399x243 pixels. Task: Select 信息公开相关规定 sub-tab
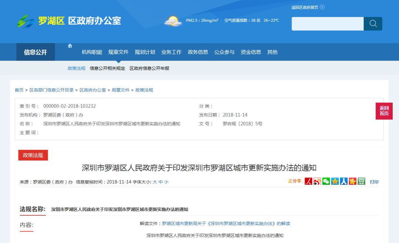click(x=107, y=68)
